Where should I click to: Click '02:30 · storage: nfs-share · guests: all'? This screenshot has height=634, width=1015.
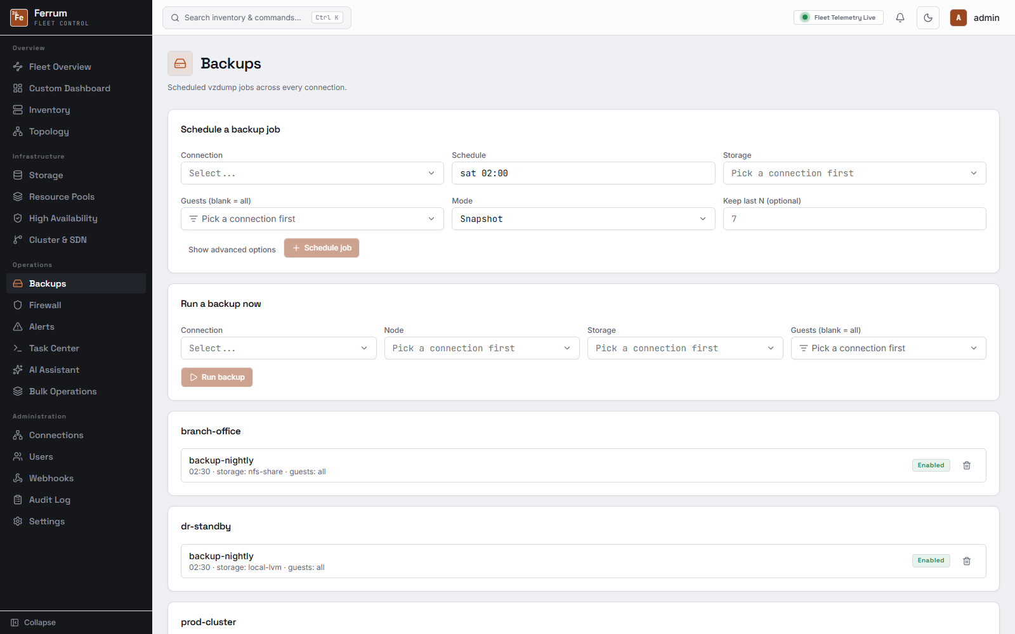coord(258,472)
